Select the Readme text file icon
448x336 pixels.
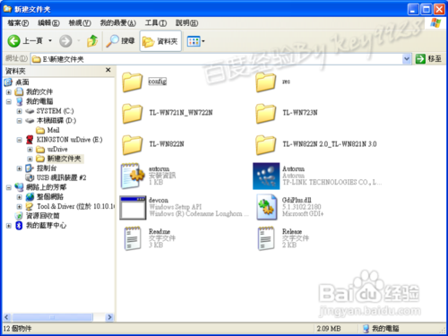point(133,238)
